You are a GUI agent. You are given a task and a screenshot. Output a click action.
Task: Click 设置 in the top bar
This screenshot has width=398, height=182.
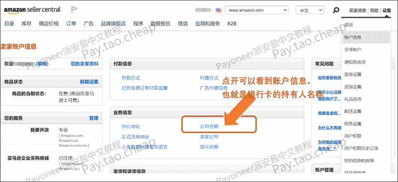pyautogui.click(x=387, y=10)
